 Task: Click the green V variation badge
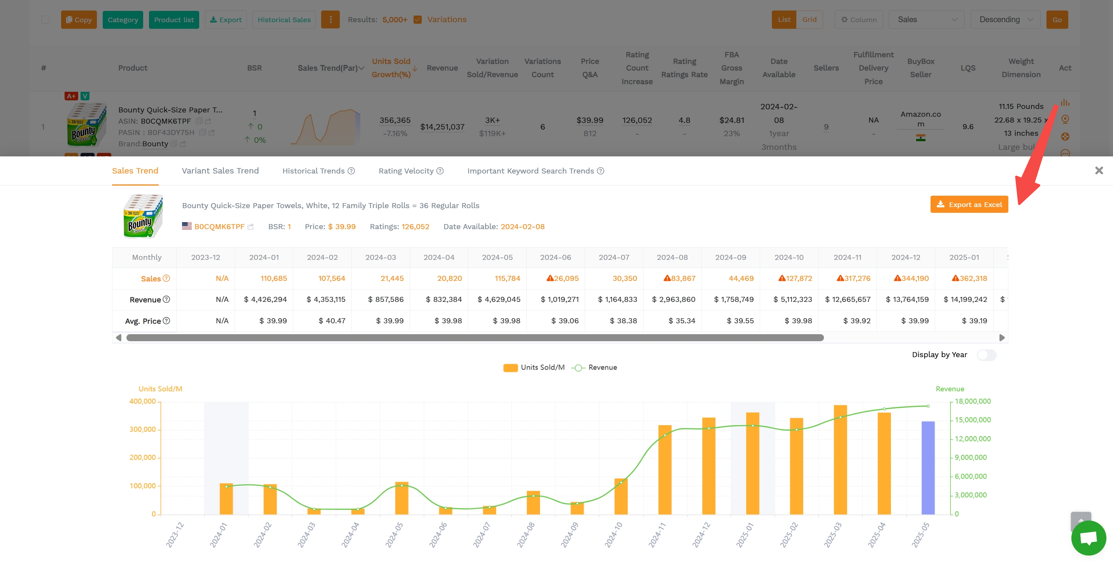tap(85, 96)
